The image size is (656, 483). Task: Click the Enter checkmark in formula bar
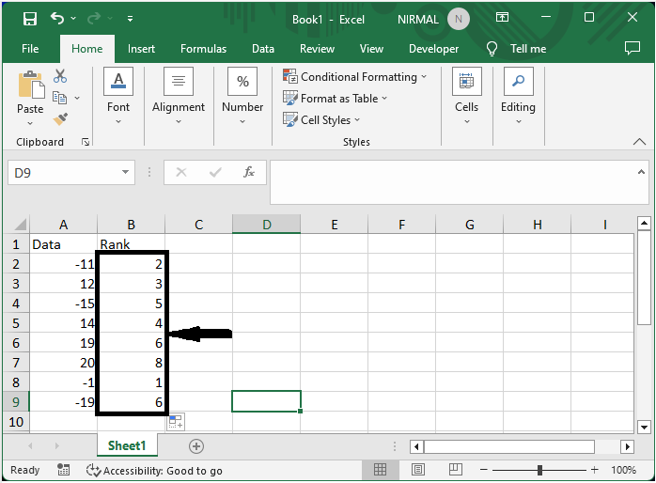pyautogui.click(x=215, y=172)
